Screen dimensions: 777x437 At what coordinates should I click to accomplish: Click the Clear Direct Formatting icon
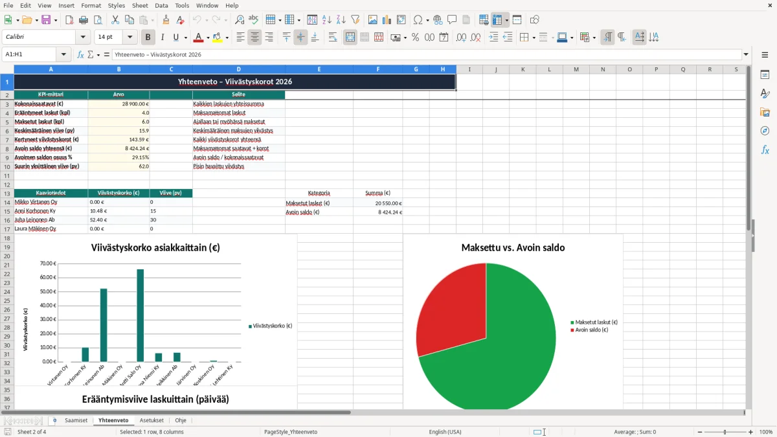click(x=181, y=20)
